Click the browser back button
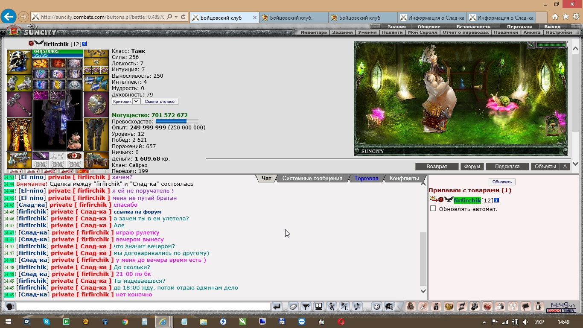Viewport: 583px width, 328px height. (x=9, y=17)
